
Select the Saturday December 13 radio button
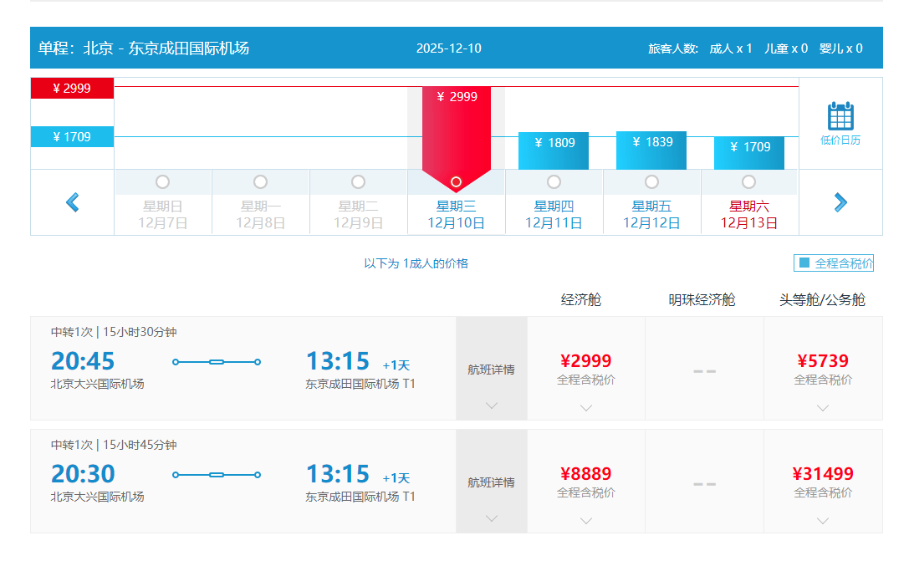point(748,182)
